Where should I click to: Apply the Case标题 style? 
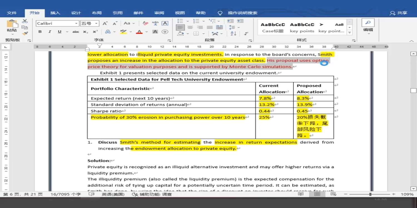coord(273,28)
